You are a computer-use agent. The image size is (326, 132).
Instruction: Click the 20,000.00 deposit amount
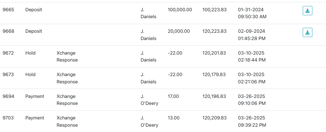[x=179, y=31]
